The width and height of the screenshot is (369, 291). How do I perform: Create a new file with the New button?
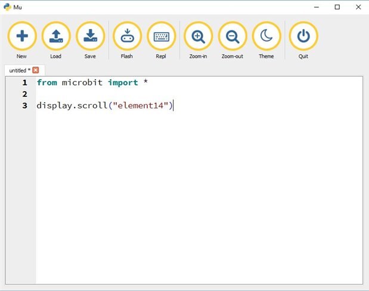pyautogui.click(x=22, y=36)
